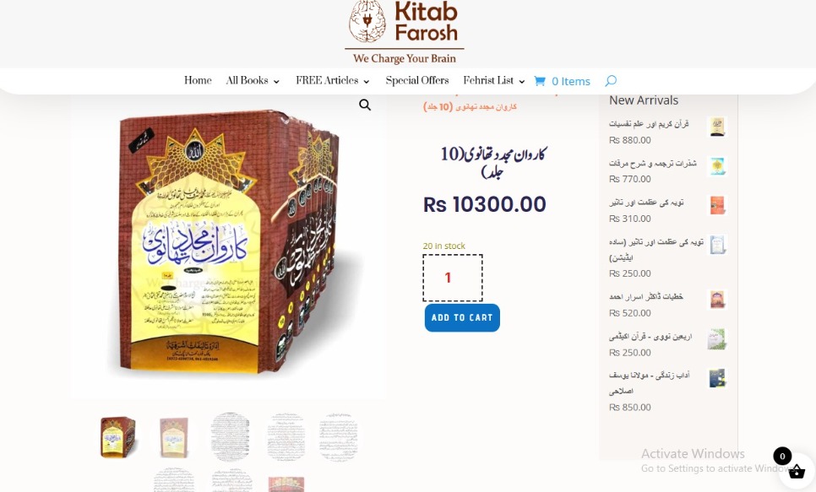Zoom the product image with magnifier icon

point(365,105)
